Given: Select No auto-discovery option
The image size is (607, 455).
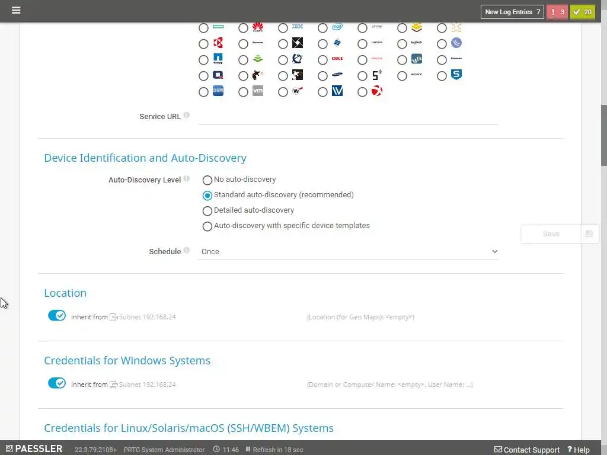Looking at the screenshot, I should [x=207, y=180].
